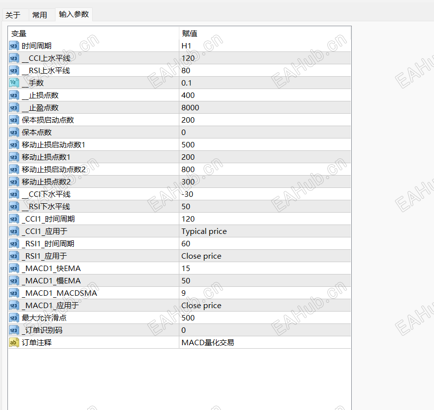Viewport: 434px width, 410px height.
Task: Click the string icon beside 订单注释
Action: pos(14,343)
